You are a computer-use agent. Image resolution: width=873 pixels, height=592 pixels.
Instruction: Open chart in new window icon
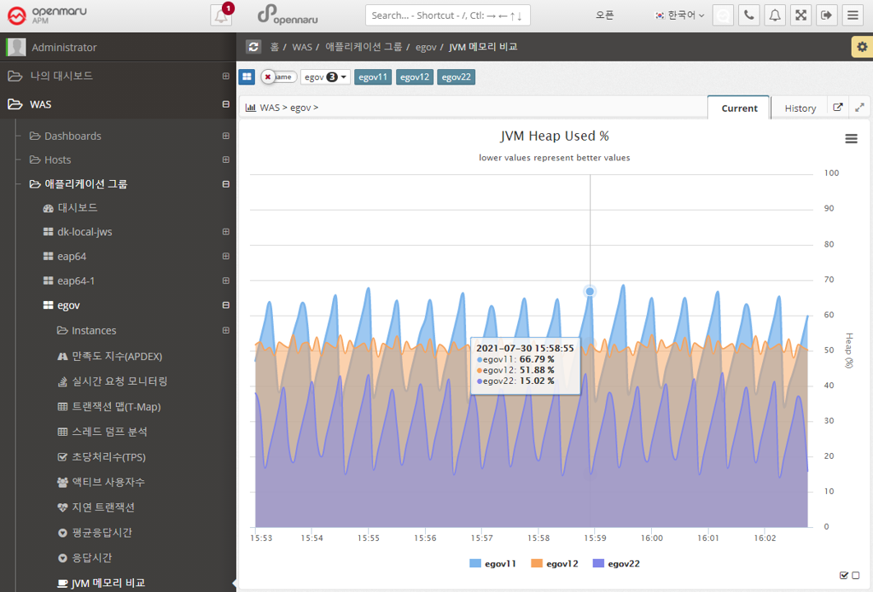(838, 108)
